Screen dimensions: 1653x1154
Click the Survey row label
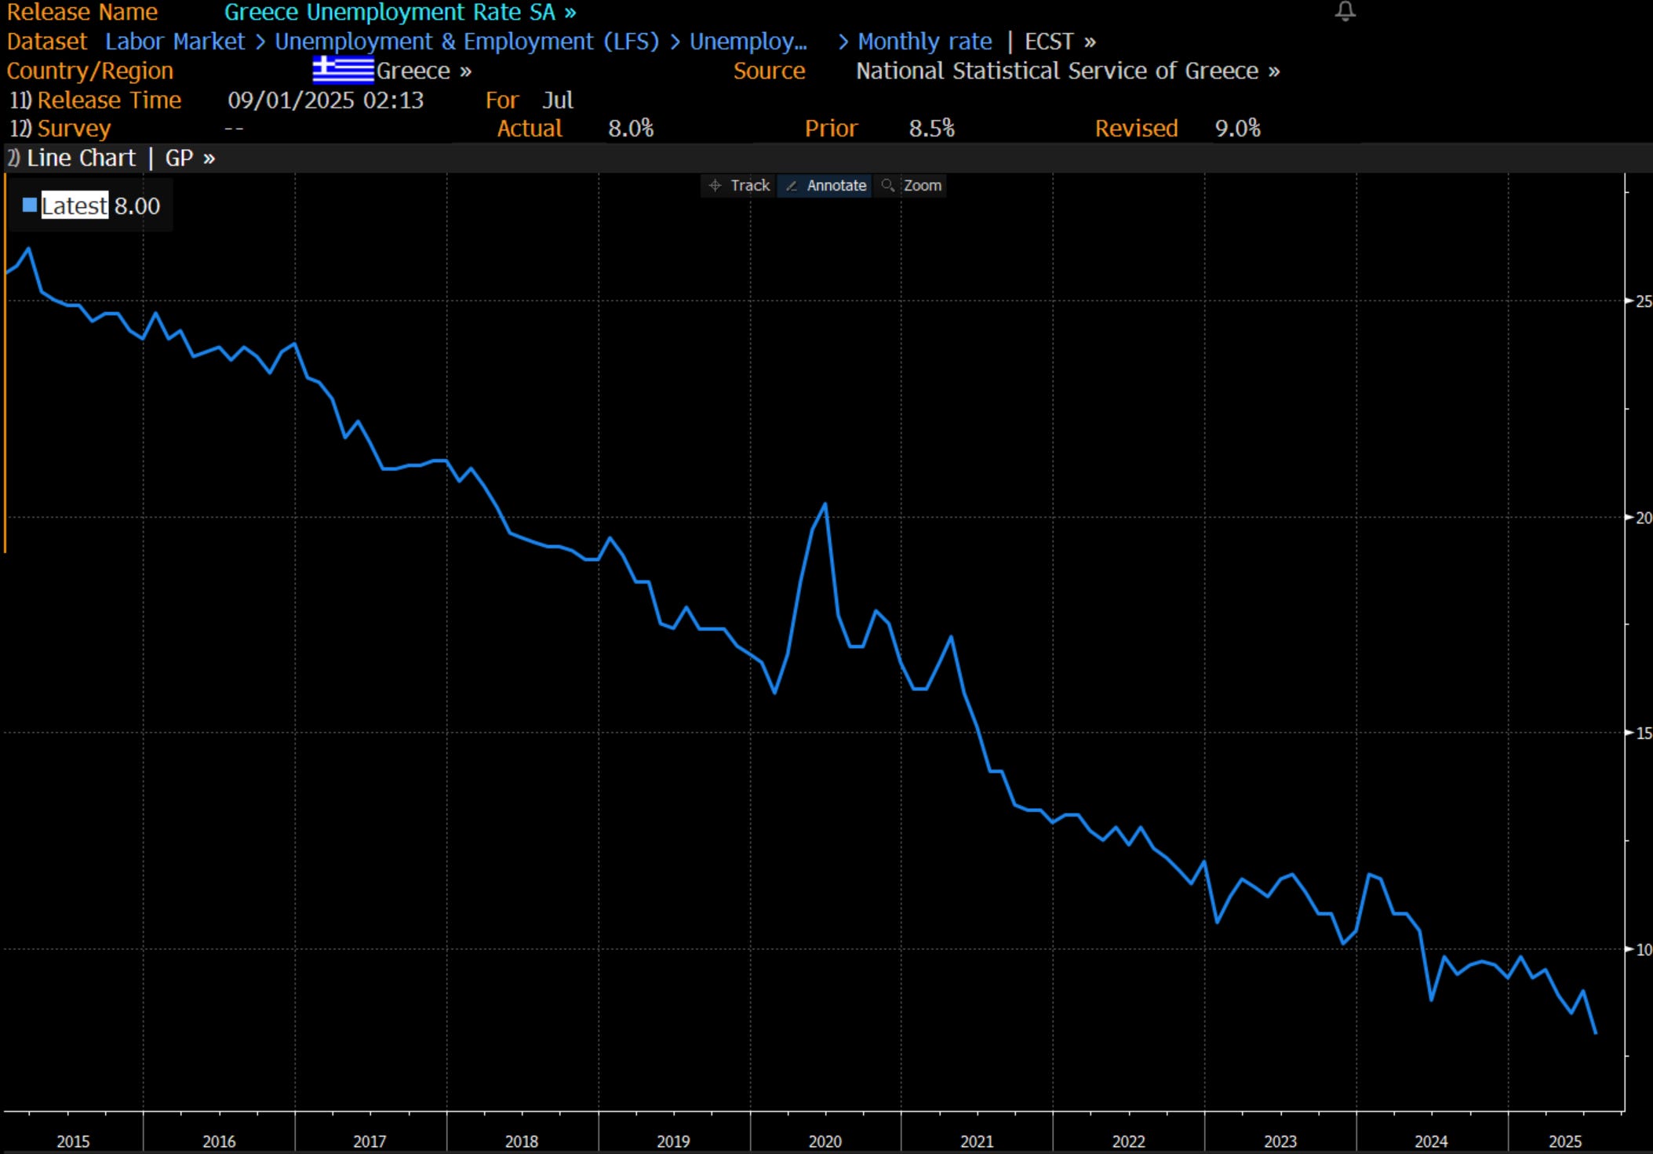coord(74,129)
